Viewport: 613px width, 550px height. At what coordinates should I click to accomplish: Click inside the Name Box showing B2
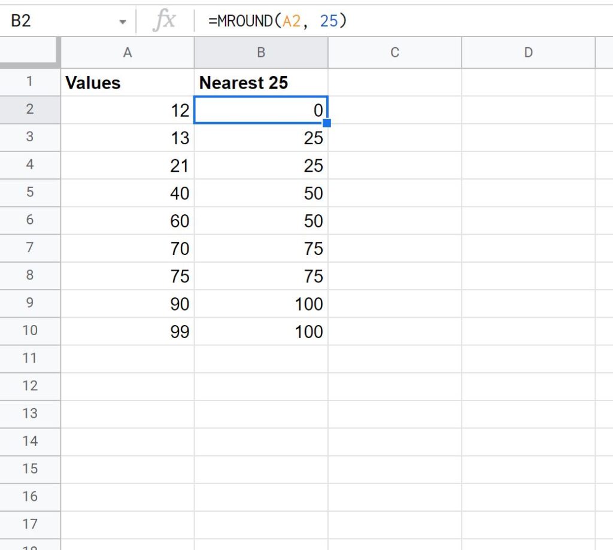66,20
